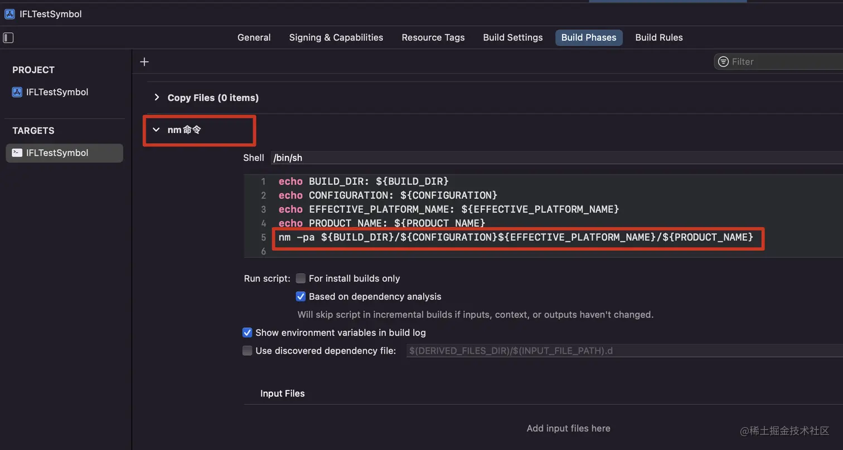Switch to Signing & Capabilities tab

(336, 37)
